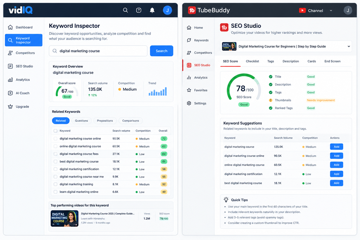Select the Questions keyword filter

[x=82, y=121]
